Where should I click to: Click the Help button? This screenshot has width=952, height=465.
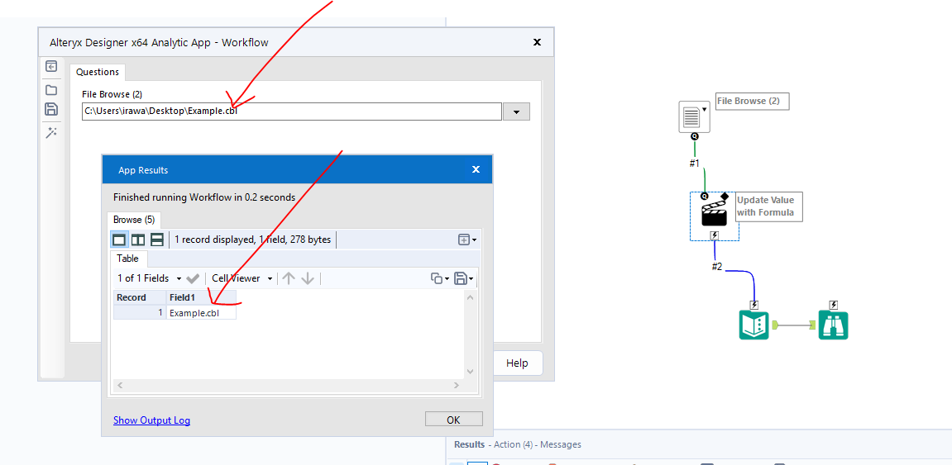[517, 363]
